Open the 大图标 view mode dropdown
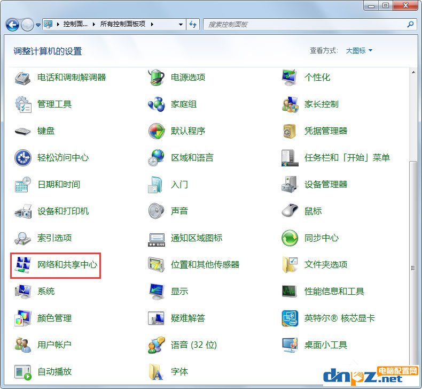Image resolution: width=422 pixels, height=389 pixels. pos(359,50)
